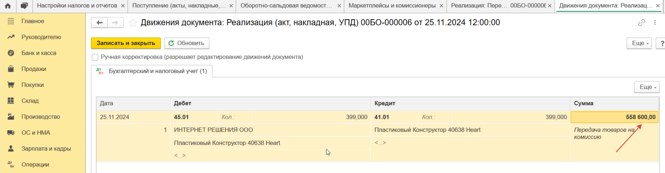Open the table Еще dropdown
Viewport: 665px width, 173px height.
[x=646, y=87]
